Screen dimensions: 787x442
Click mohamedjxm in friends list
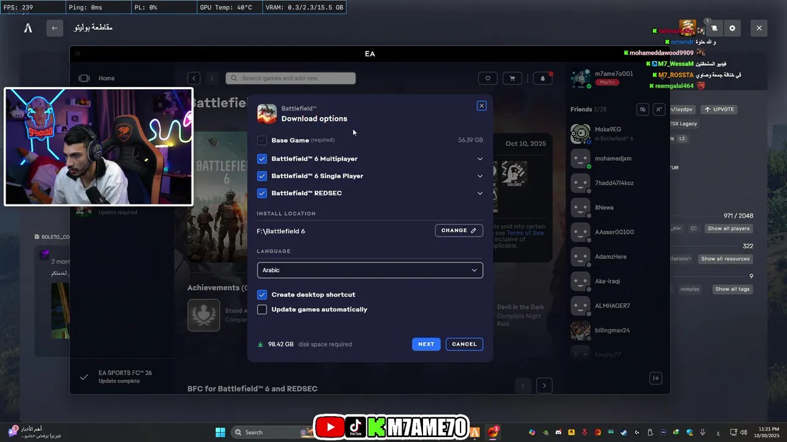click(613, 158)
